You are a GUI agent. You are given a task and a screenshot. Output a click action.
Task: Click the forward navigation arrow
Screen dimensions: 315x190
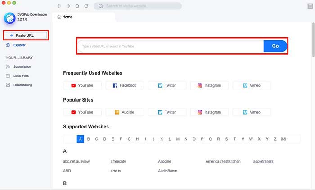tap(68, 6)
